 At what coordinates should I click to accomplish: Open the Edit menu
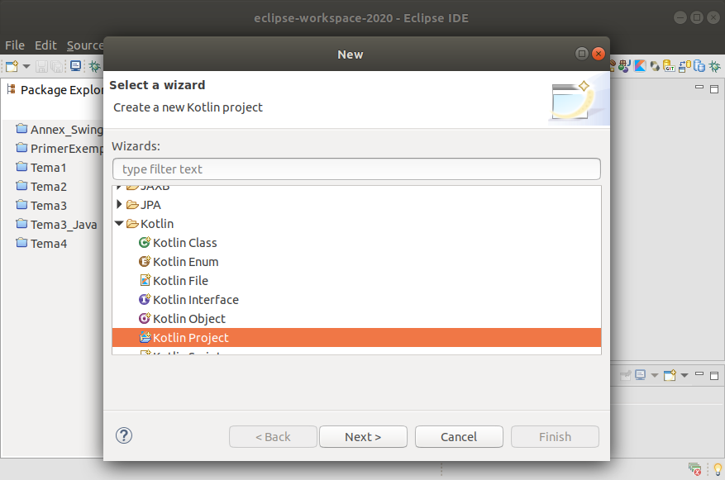click(45, 45)
